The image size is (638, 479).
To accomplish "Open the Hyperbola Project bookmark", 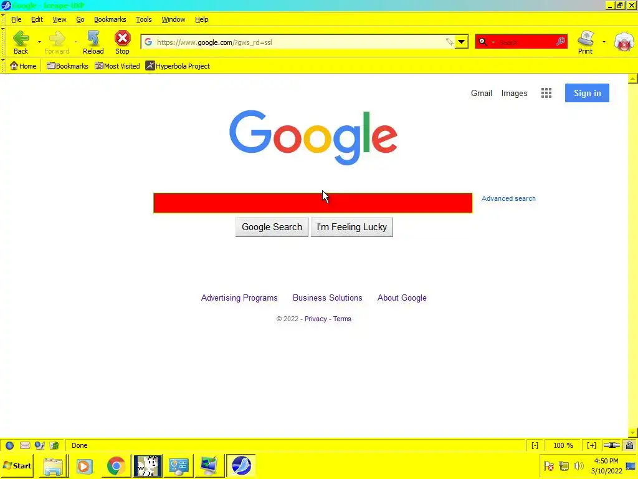I will point(178,66).
